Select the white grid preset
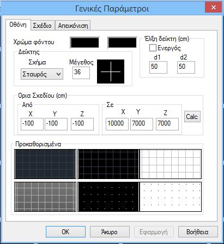224x244 pixels. pyautogui.click(x=171, y=164)
